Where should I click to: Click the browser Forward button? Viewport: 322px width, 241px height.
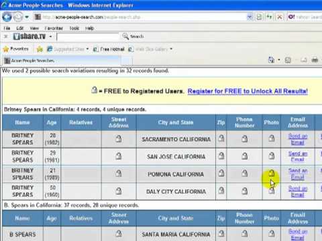18,17
